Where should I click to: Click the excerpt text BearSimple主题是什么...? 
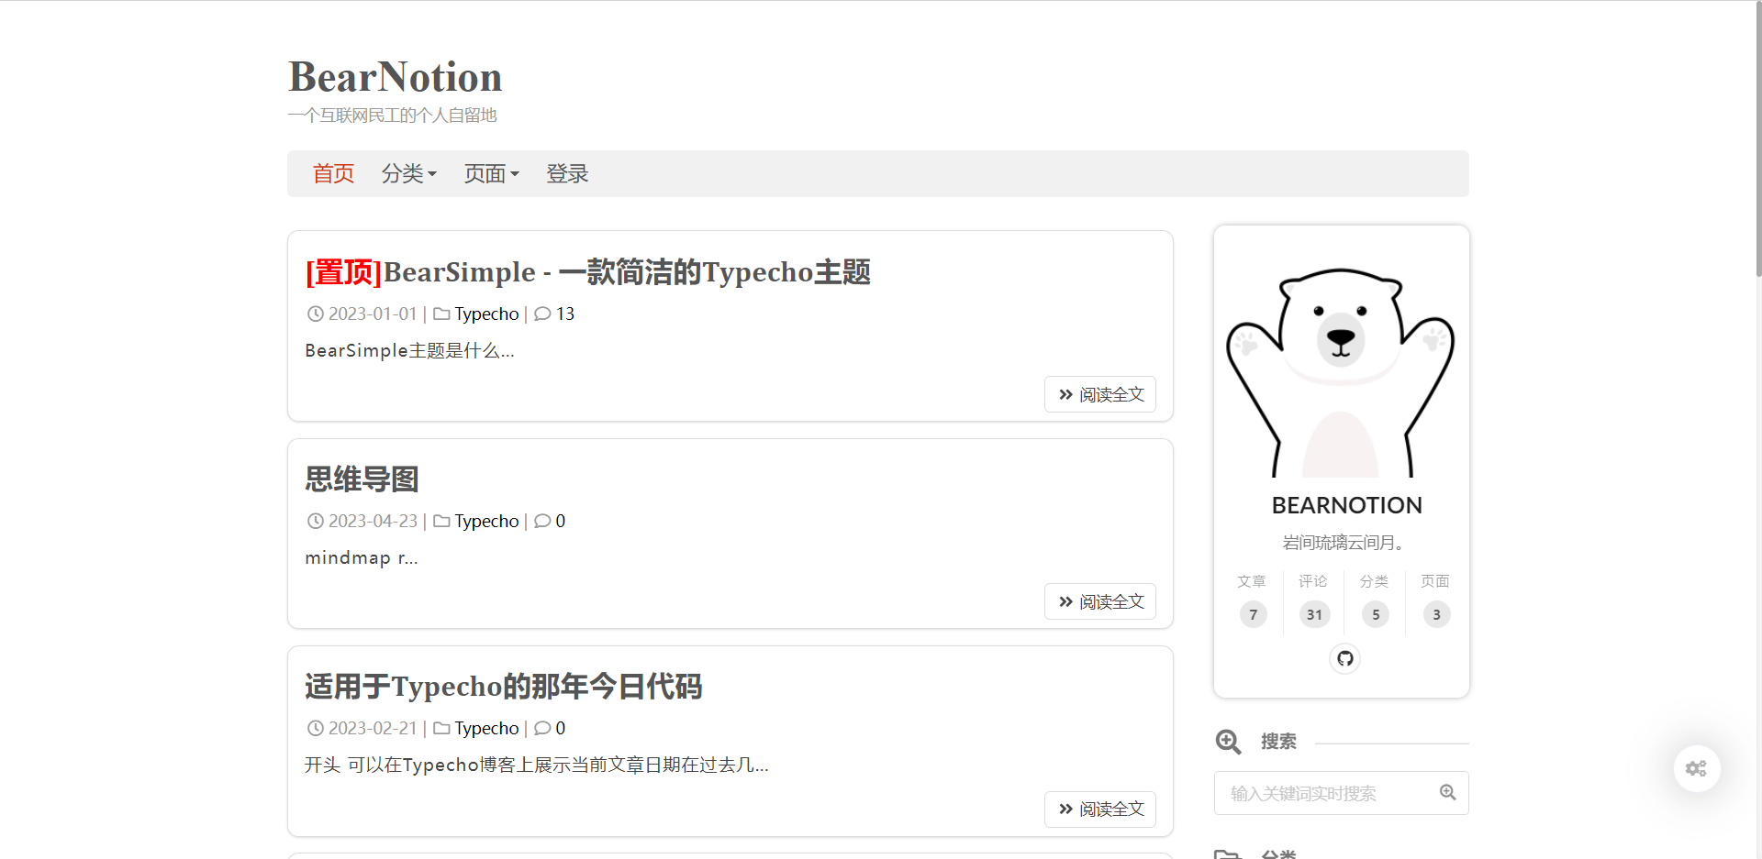(409, 350)
